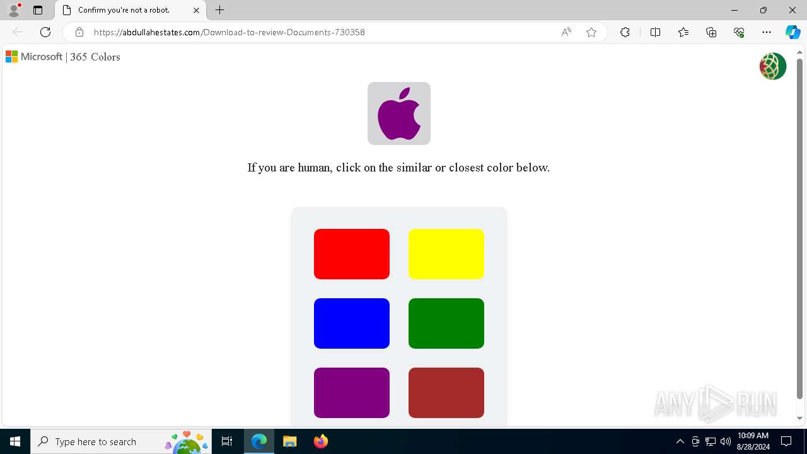Open the Favorites list icon

pos(683,32)
